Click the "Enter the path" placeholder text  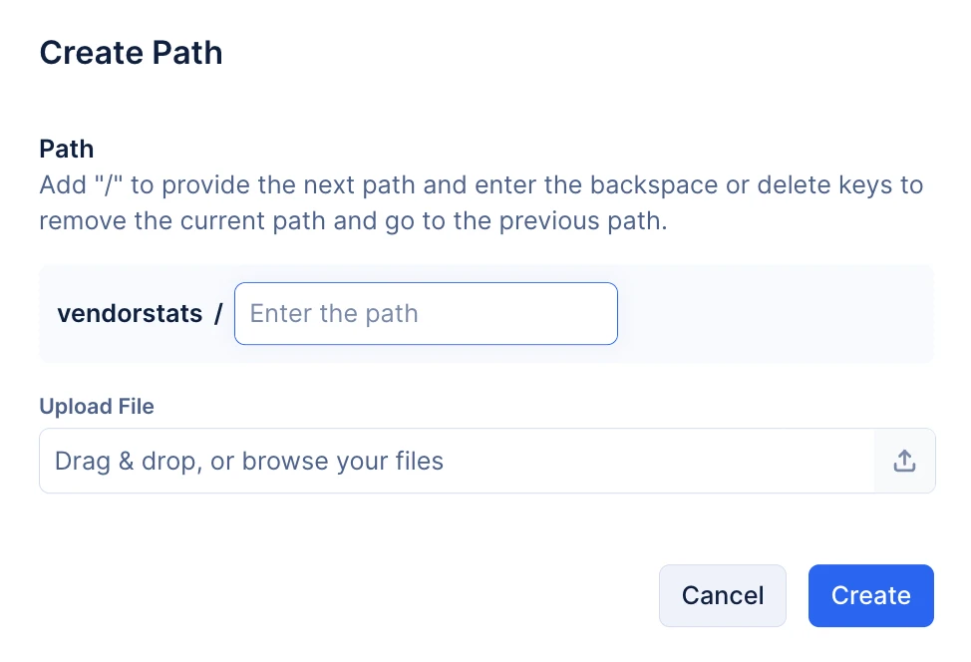point(334,313)
